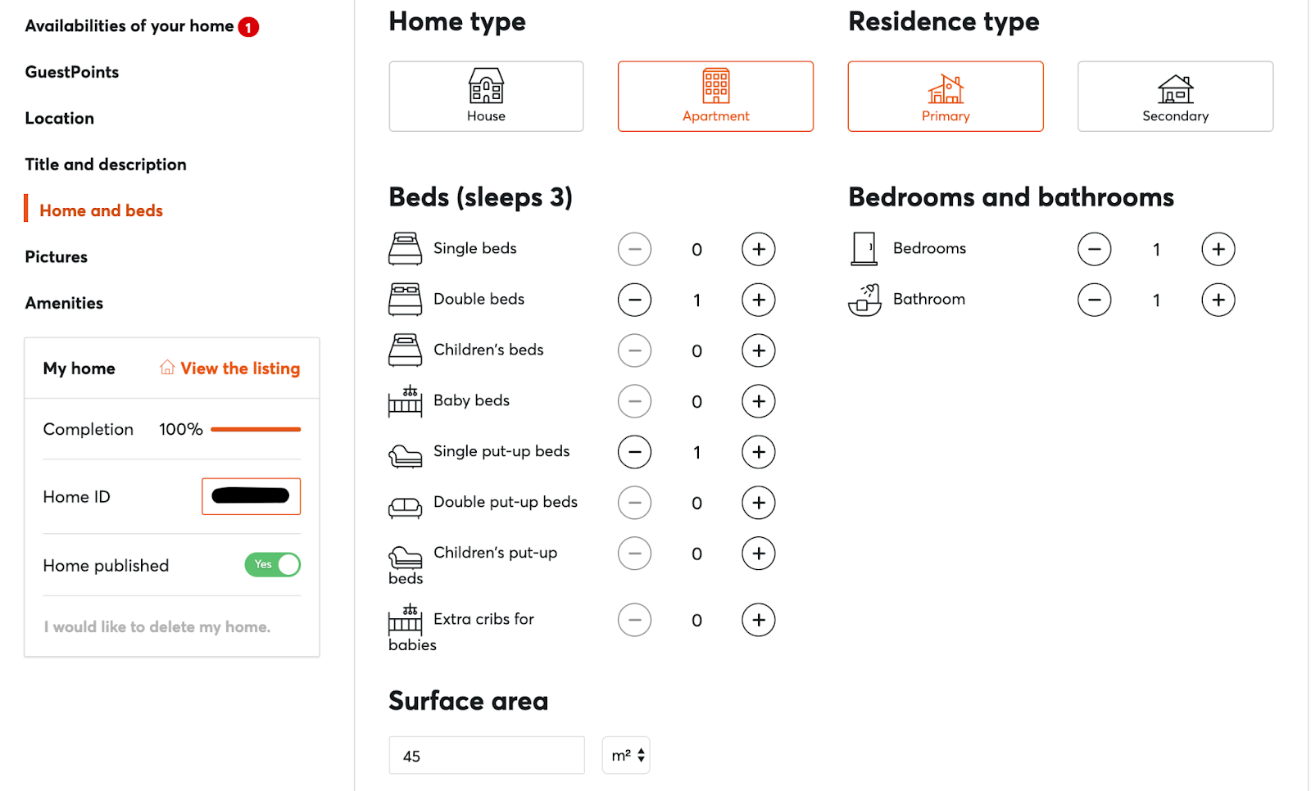Click 'I would like to delete my home'
The image size is (1311, 791).
pyautogui.click(x=157, y=627)
